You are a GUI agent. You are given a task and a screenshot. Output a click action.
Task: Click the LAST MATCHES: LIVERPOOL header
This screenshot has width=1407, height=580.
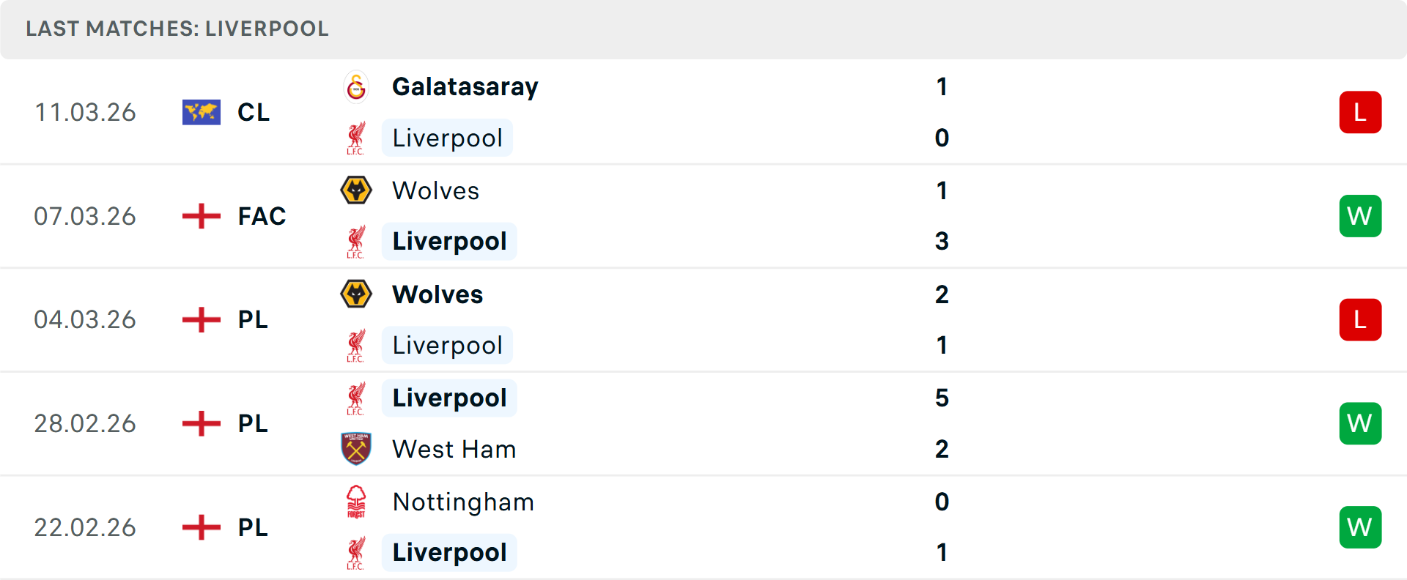176,29
